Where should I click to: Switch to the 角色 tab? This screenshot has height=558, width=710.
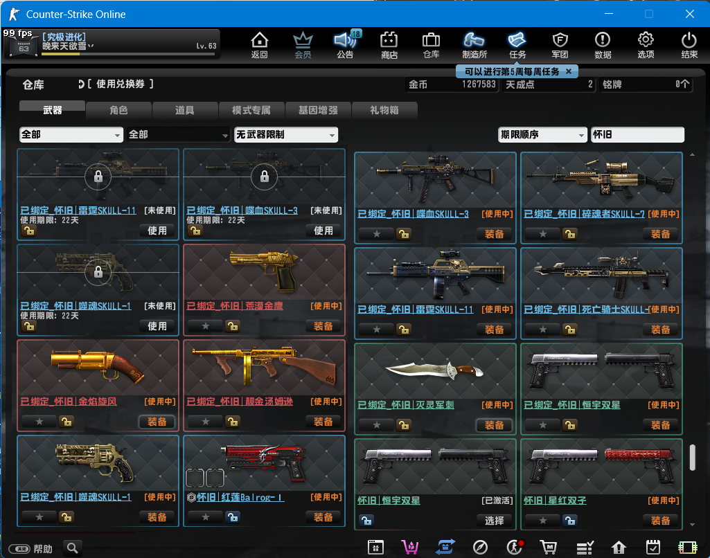click(118, 109)
